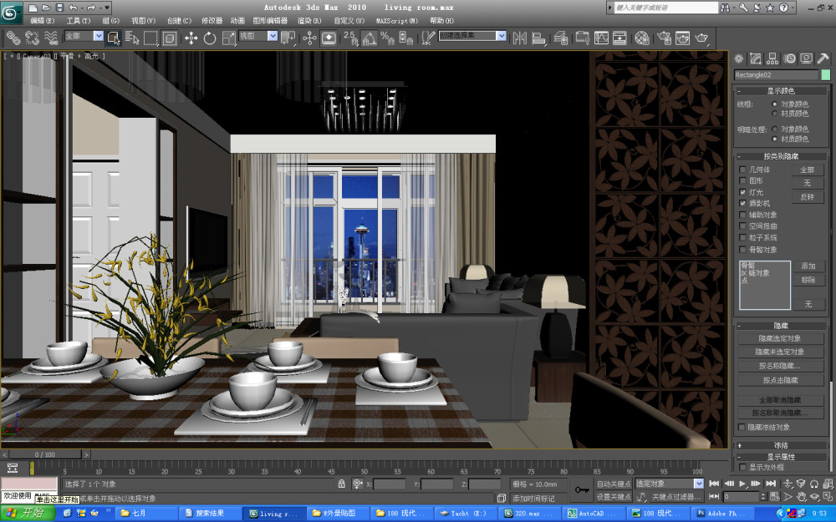Tick the 空间扭曲 checkbox

click(742, 226)
